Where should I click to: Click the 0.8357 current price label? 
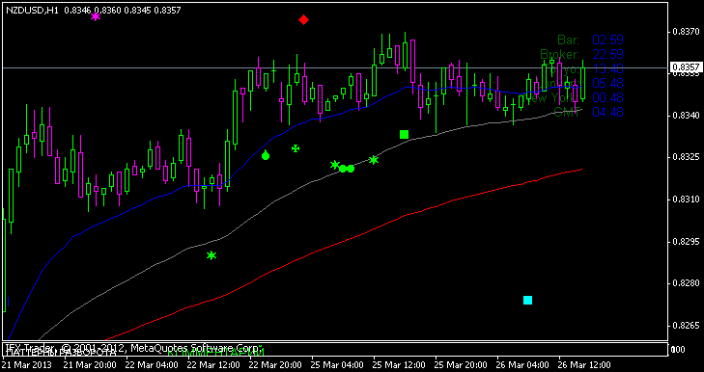(x=686, y=67)
